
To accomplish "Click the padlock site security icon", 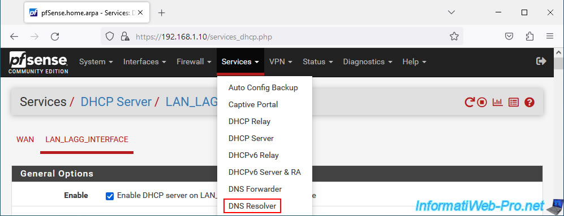I will (125, 36).
